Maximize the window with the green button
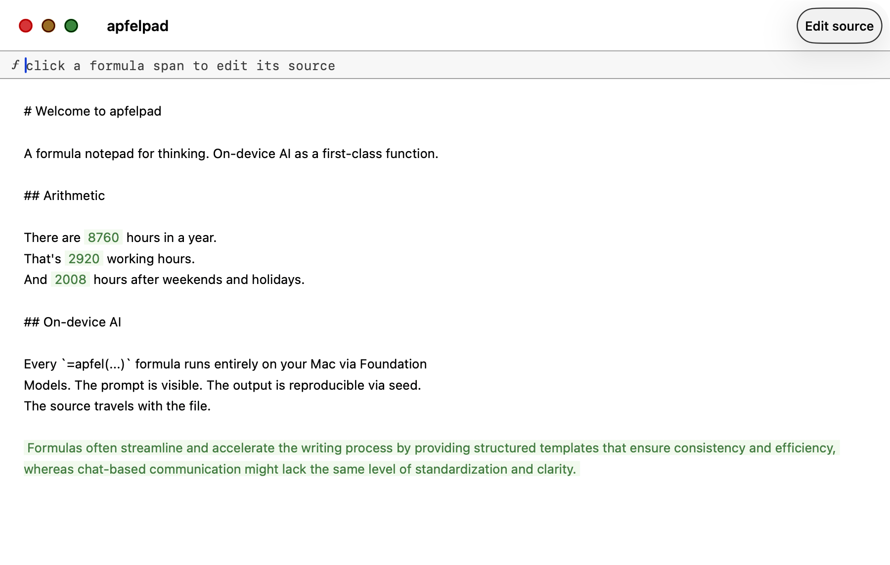The height and width of the screenshot is (565, 890). [71, 26]
